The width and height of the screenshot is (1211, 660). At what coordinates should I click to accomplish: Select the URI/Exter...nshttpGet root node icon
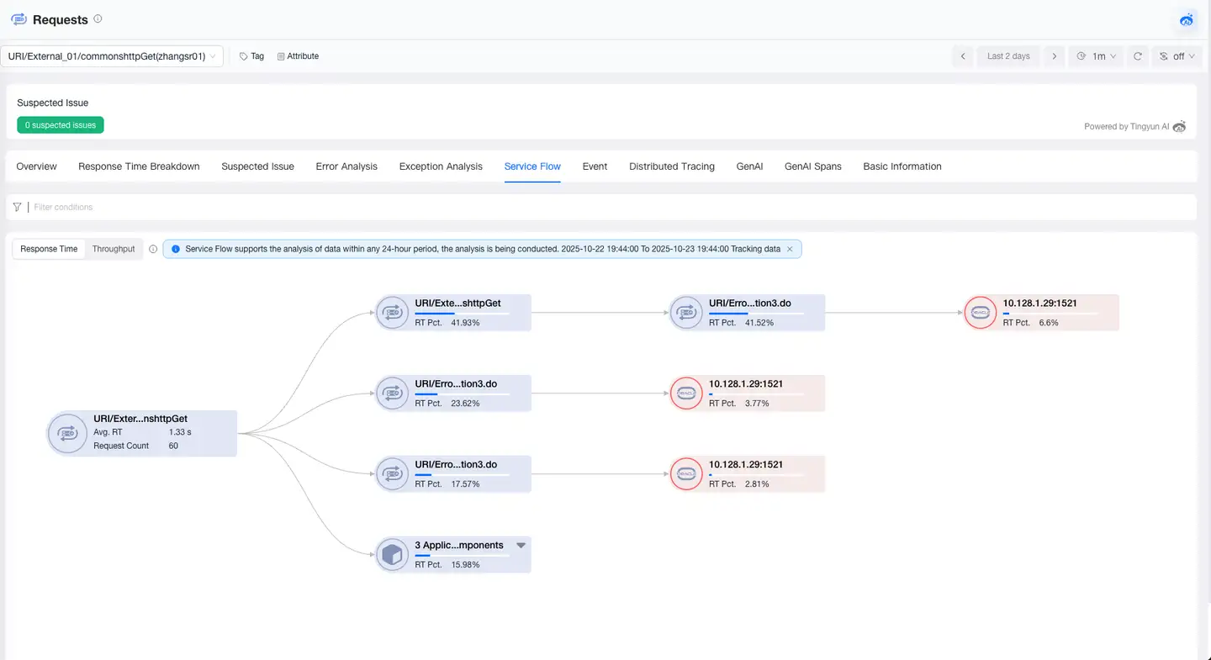click(67, 433)
